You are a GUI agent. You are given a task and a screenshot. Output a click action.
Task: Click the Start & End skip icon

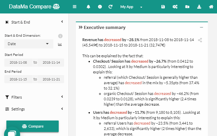[7, 22]
